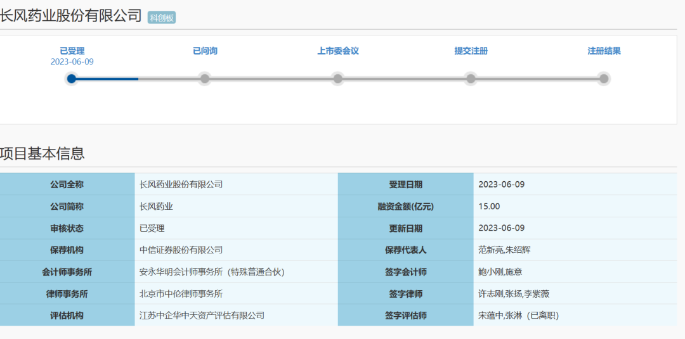
Task: Click the date 2023-06-09 under 已受理
Action: tap(72, 61)
